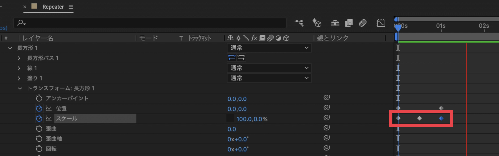499x156 pixels.
Task: Enable Motion Blur for the composition
Action: 363,23
